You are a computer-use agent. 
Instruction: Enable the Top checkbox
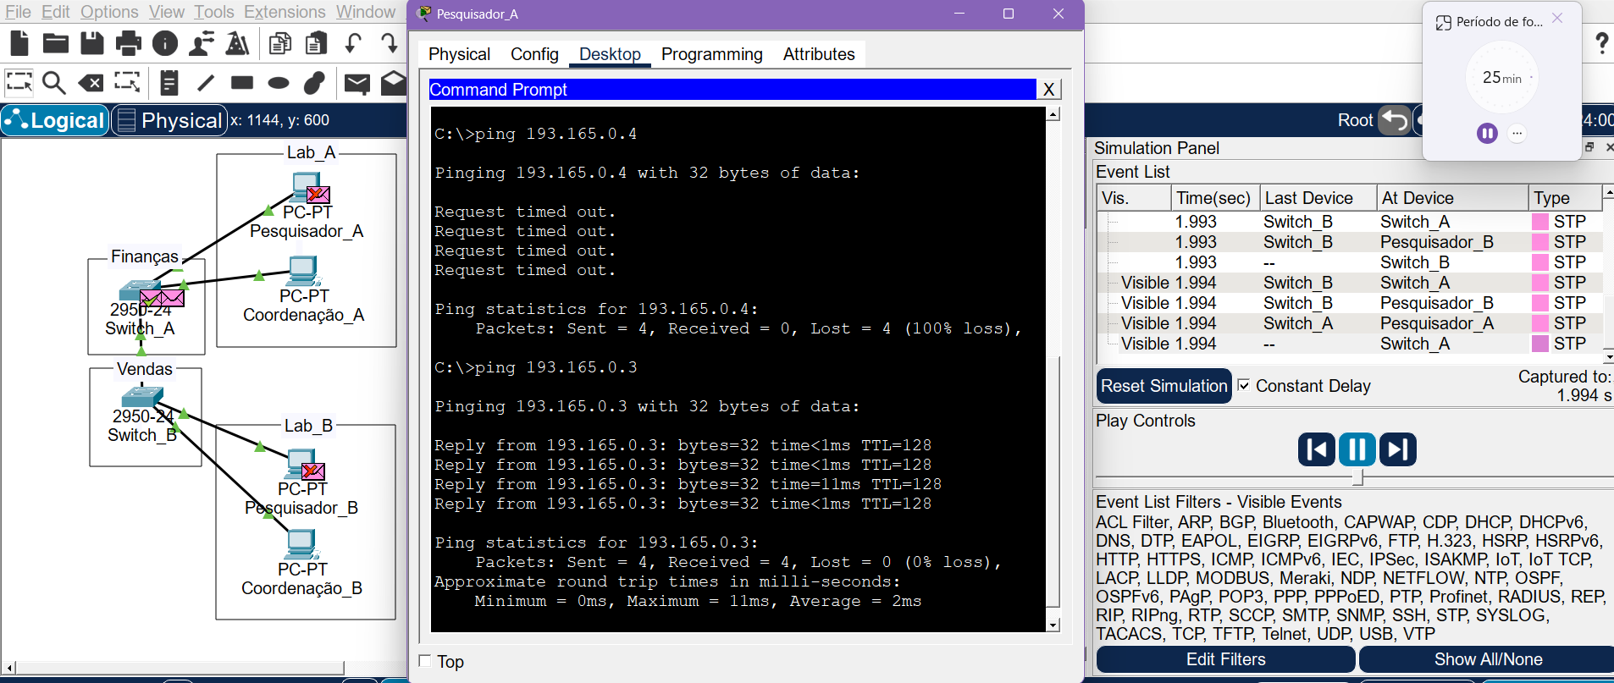[425, 661]
